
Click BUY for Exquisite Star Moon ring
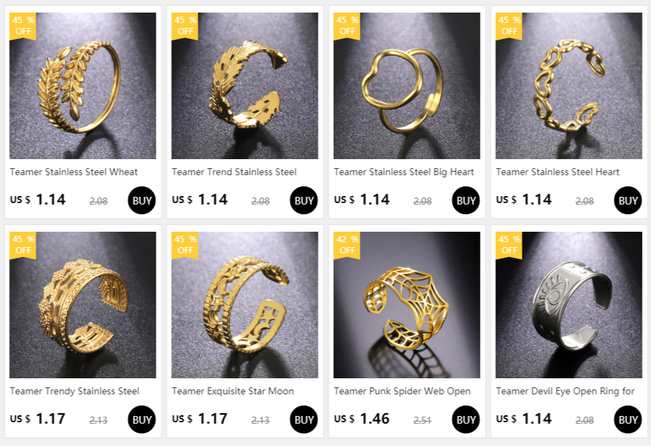(303, 419)
